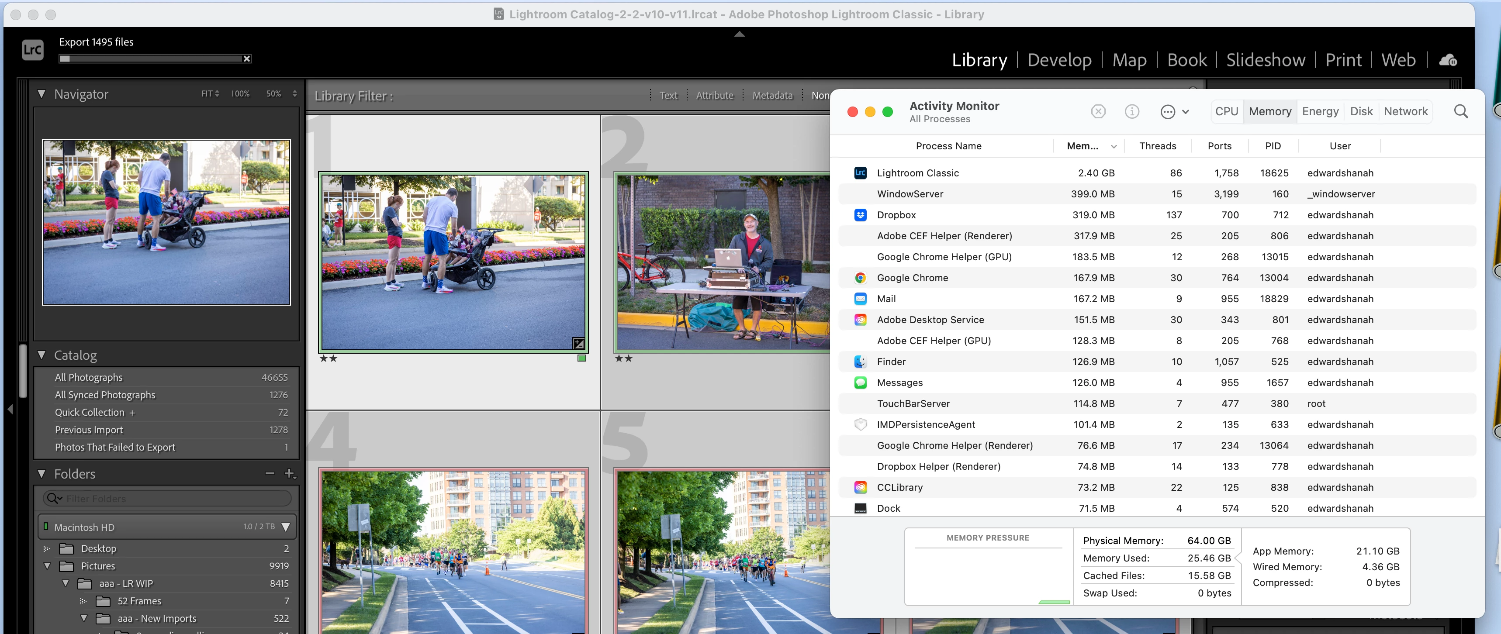Select the Energy tab

pyautogui.click(x=1320, y=111)
